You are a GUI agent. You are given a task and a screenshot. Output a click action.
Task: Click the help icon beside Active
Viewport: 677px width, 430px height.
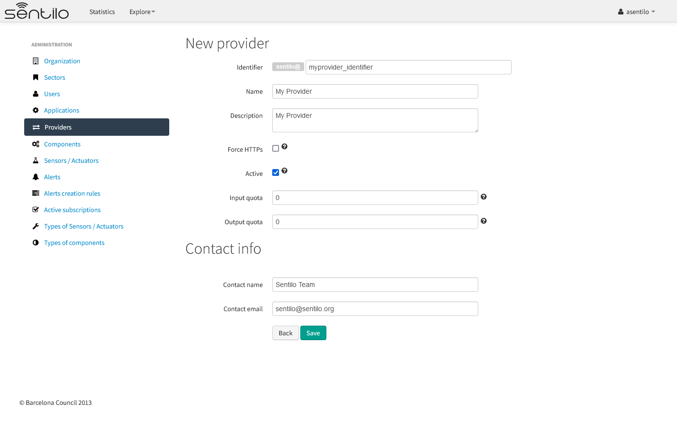coord(284,171)
